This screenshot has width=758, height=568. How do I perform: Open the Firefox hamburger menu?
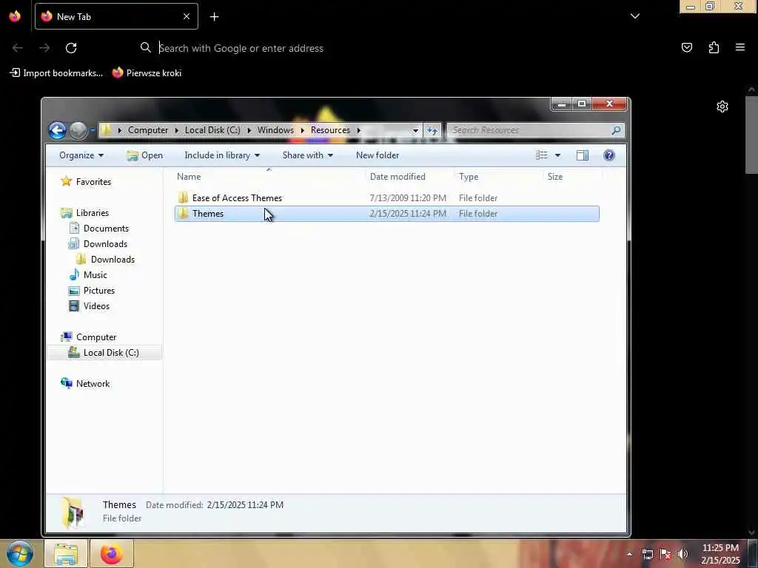coord(740,47)
